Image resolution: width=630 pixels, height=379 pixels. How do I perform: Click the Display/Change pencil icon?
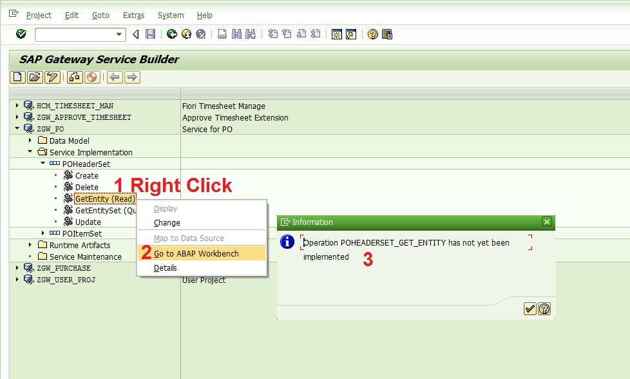[x=52, y=77]
